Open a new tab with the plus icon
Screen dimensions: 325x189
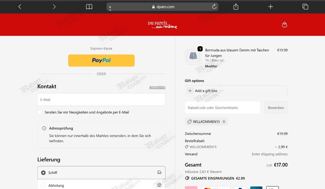(x=270, y=6)
